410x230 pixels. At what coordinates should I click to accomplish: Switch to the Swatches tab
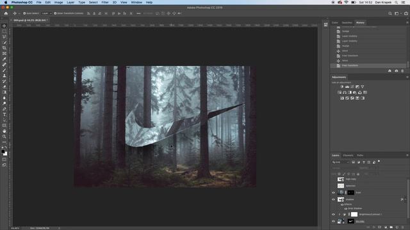coord(347,23)
